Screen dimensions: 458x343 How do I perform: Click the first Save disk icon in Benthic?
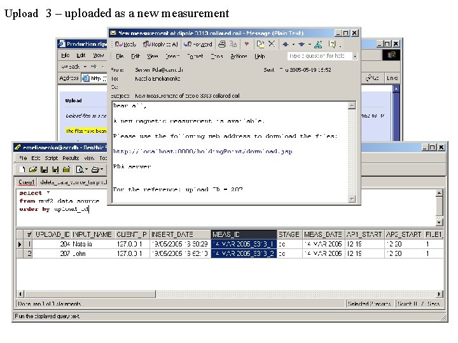[x=44, y=169]
